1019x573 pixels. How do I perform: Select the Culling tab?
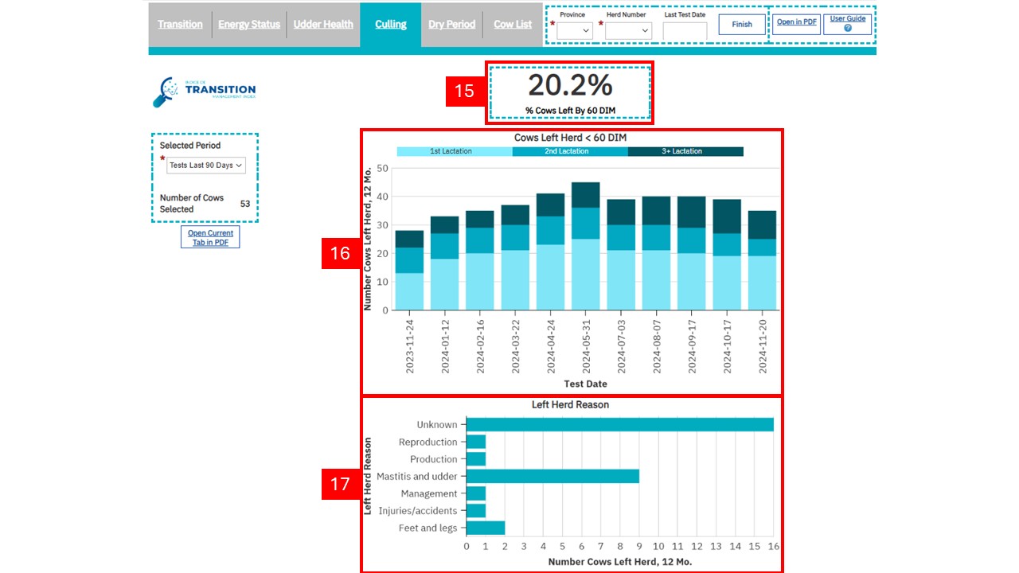pyautogui.click(x=391, y=25)
